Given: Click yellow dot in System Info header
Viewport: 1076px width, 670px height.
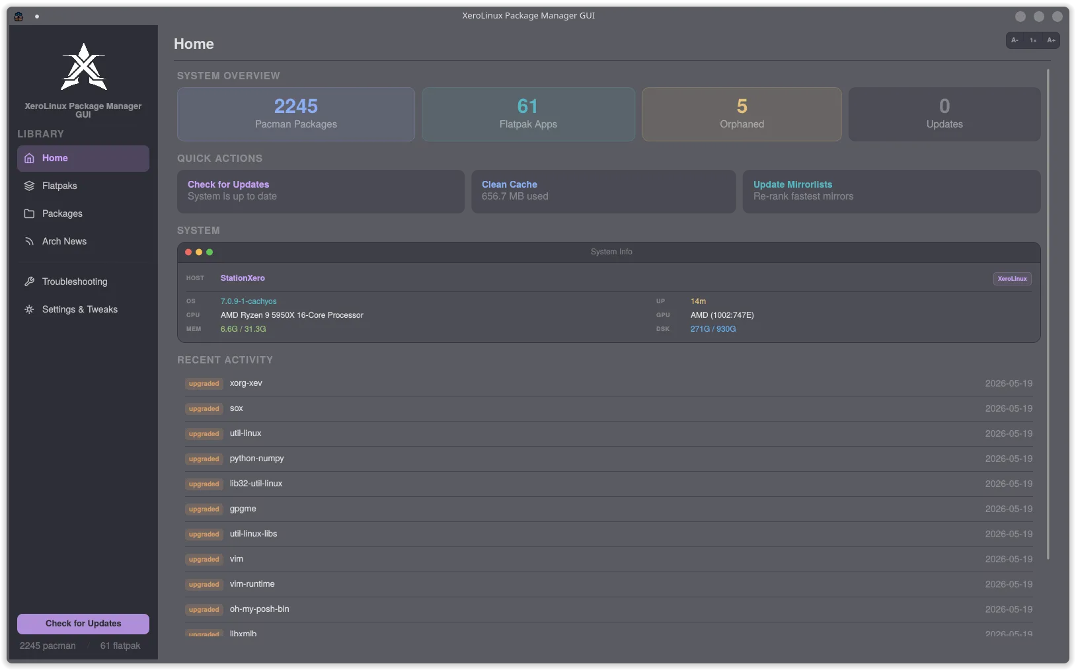Looking at the screenshot, I should [x=199, y=252].
